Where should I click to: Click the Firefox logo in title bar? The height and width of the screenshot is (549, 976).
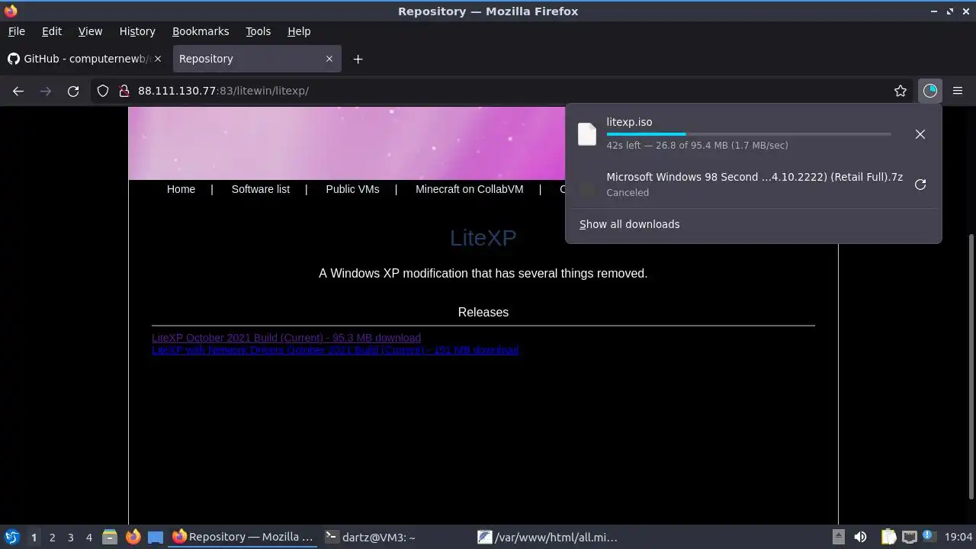(11, 11)
